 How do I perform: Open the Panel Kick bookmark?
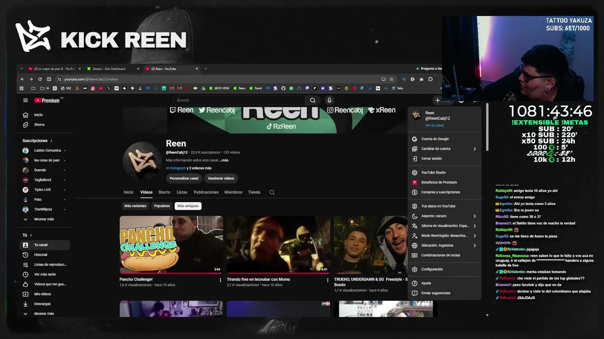255,89
